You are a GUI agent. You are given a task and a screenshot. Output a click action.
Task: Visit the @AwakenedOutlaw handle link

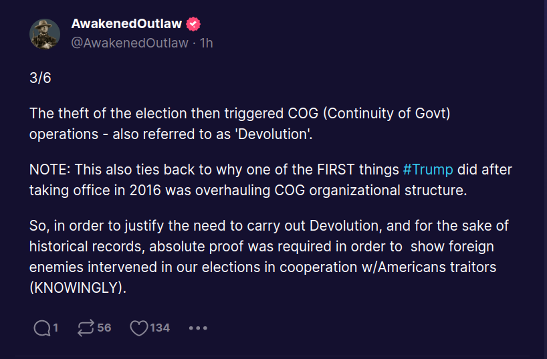tap(129, 43)
